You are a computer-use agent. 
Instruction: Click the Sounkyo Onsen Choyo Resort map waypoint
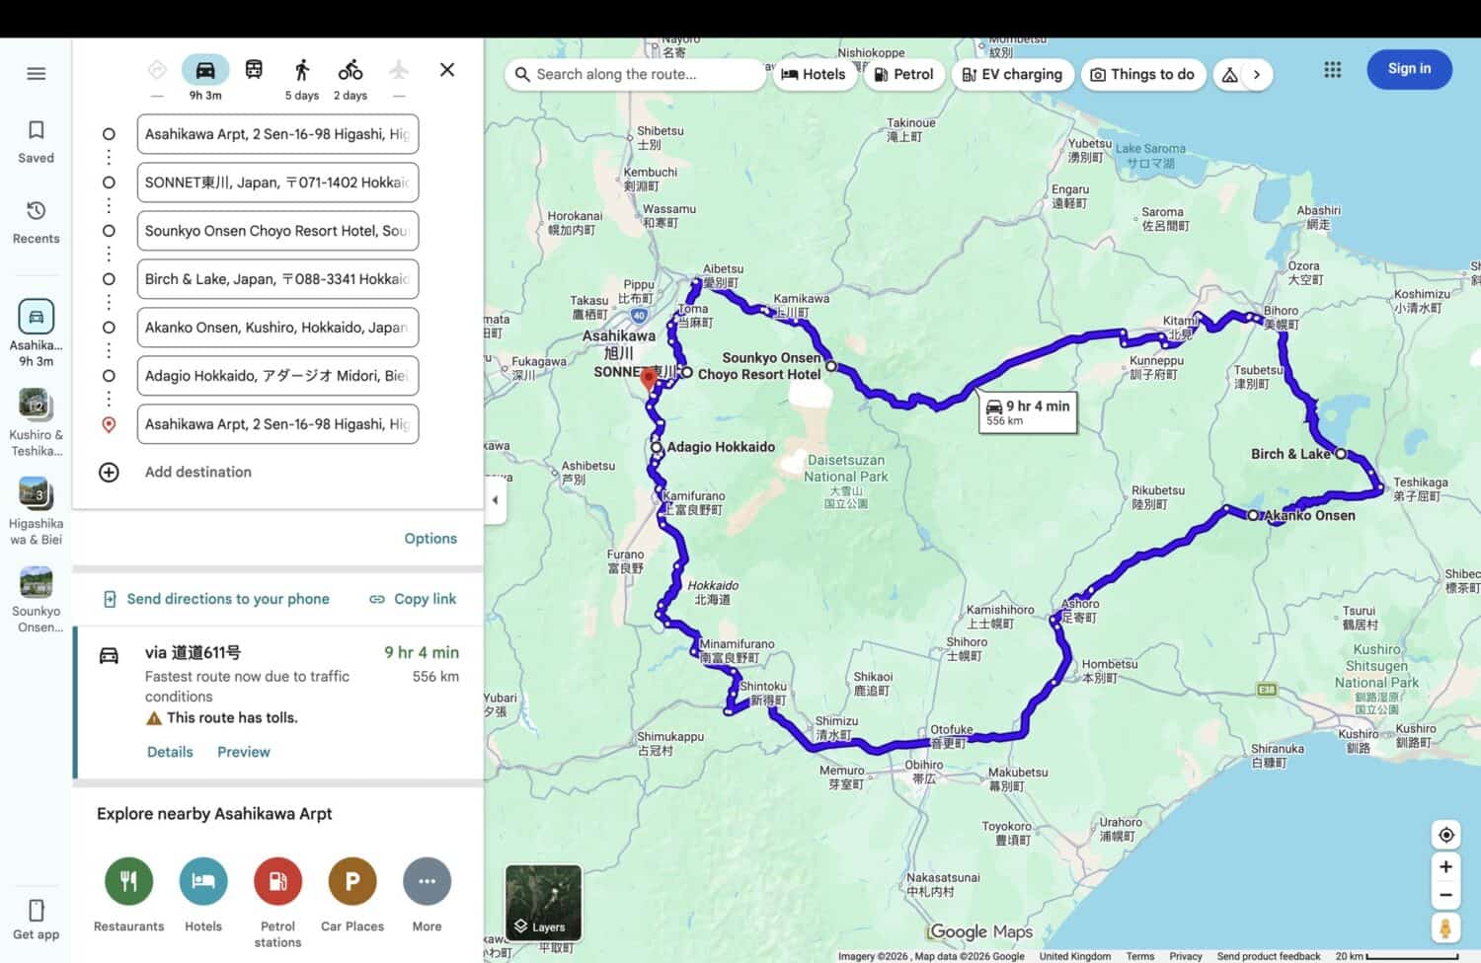[831, 366]
